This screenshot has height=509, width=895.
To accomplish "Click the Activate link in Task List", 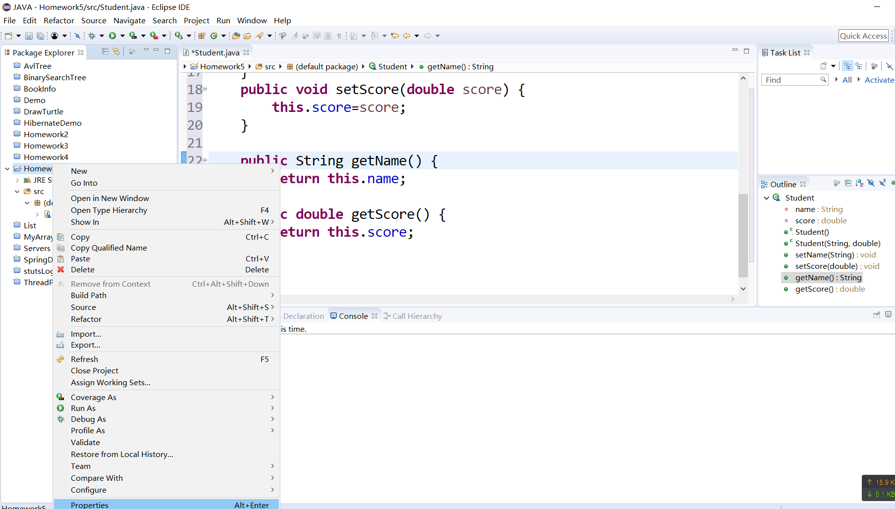I will [x=879, y=80].
